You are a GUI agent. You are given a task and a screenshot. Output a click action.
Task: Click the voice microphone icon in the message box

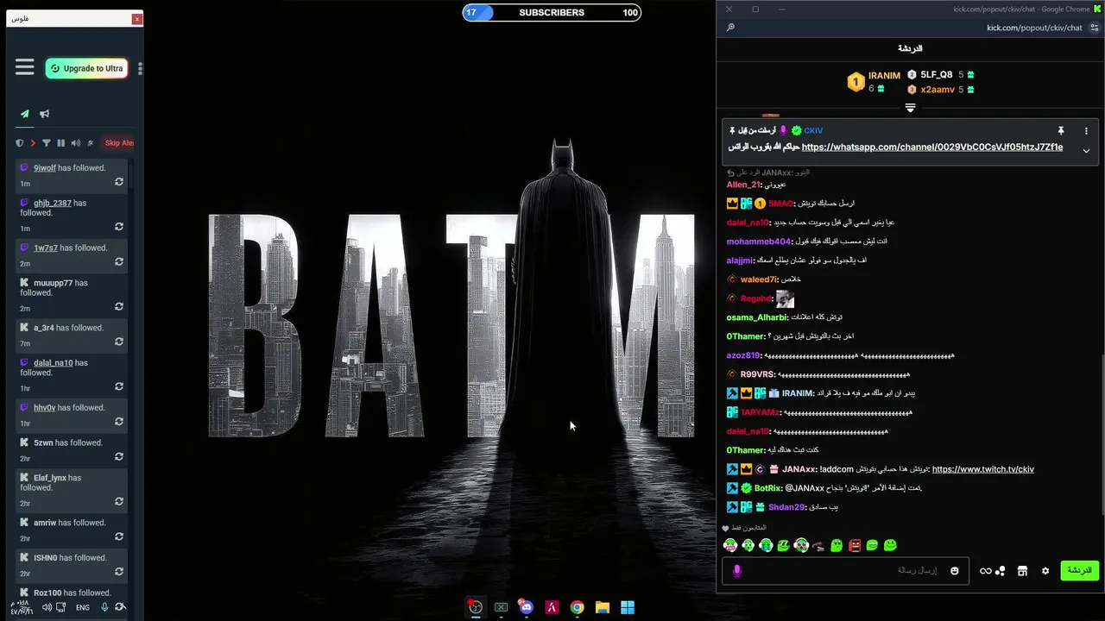coord(736,571)
